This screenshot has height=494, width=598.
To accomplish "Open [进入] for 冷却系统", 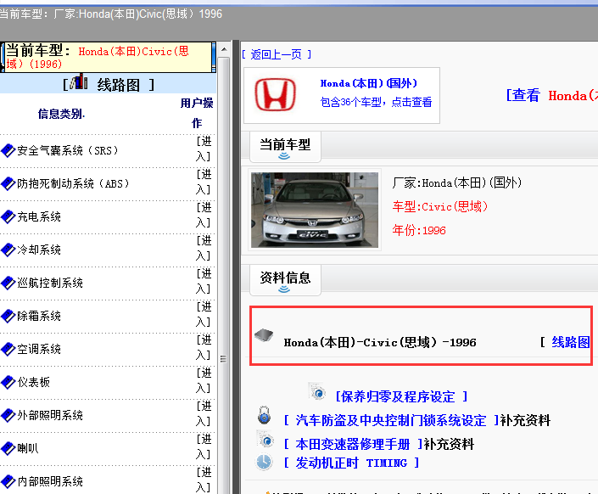I will tap(204, 248).
